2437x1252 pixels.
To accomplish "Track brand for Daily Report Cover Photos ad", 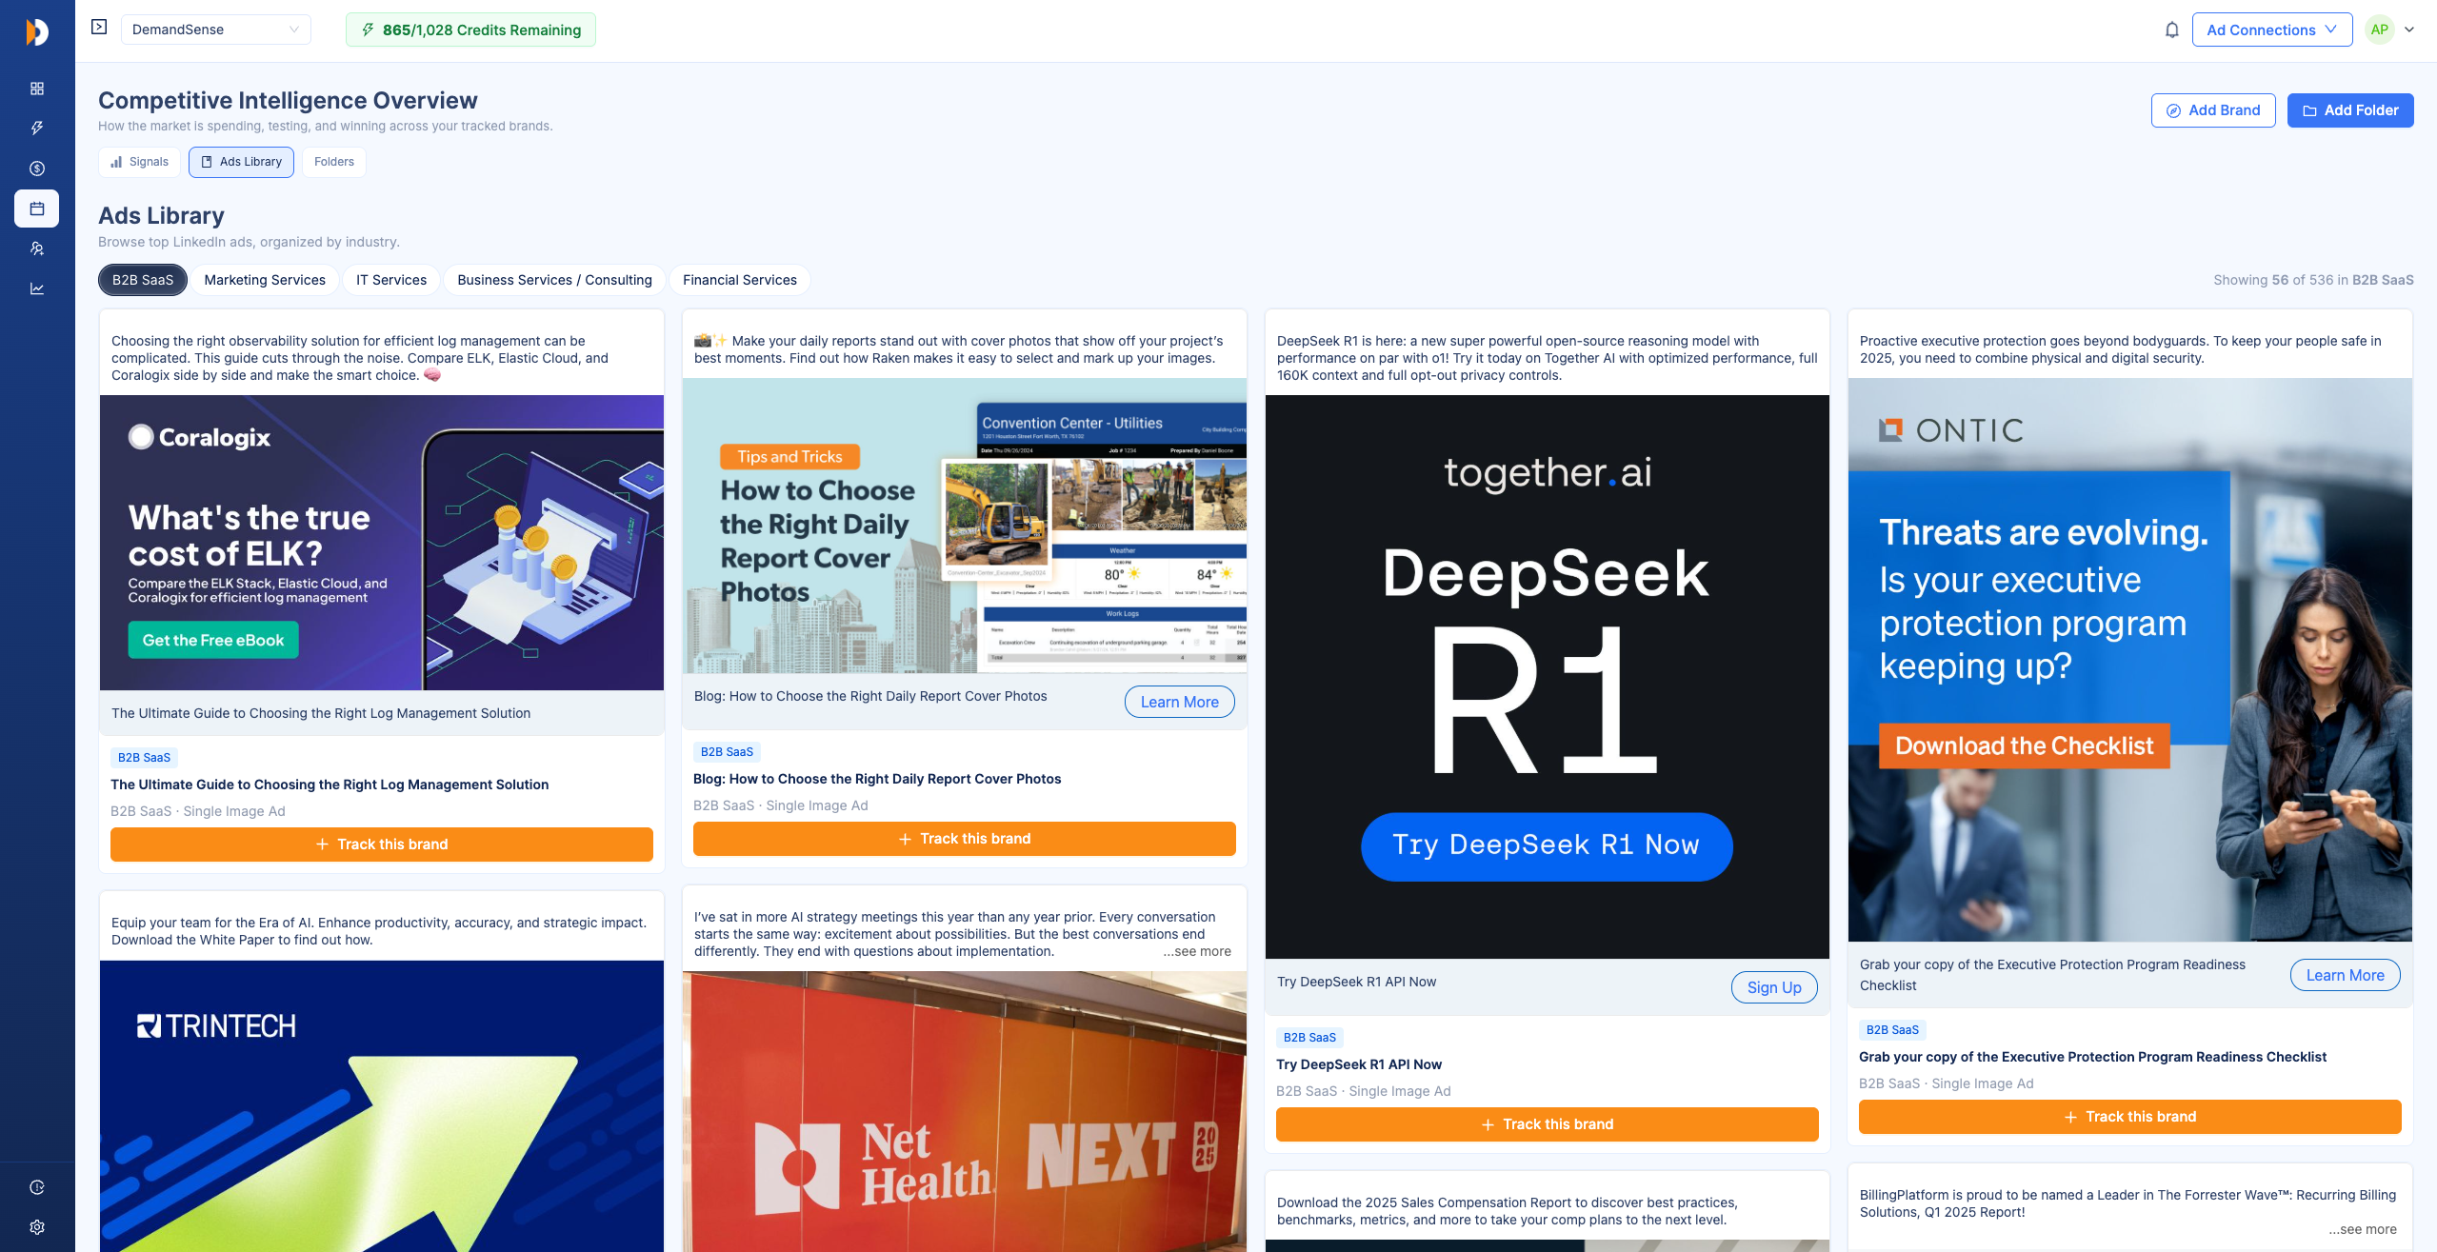I will tap(965, 839).
